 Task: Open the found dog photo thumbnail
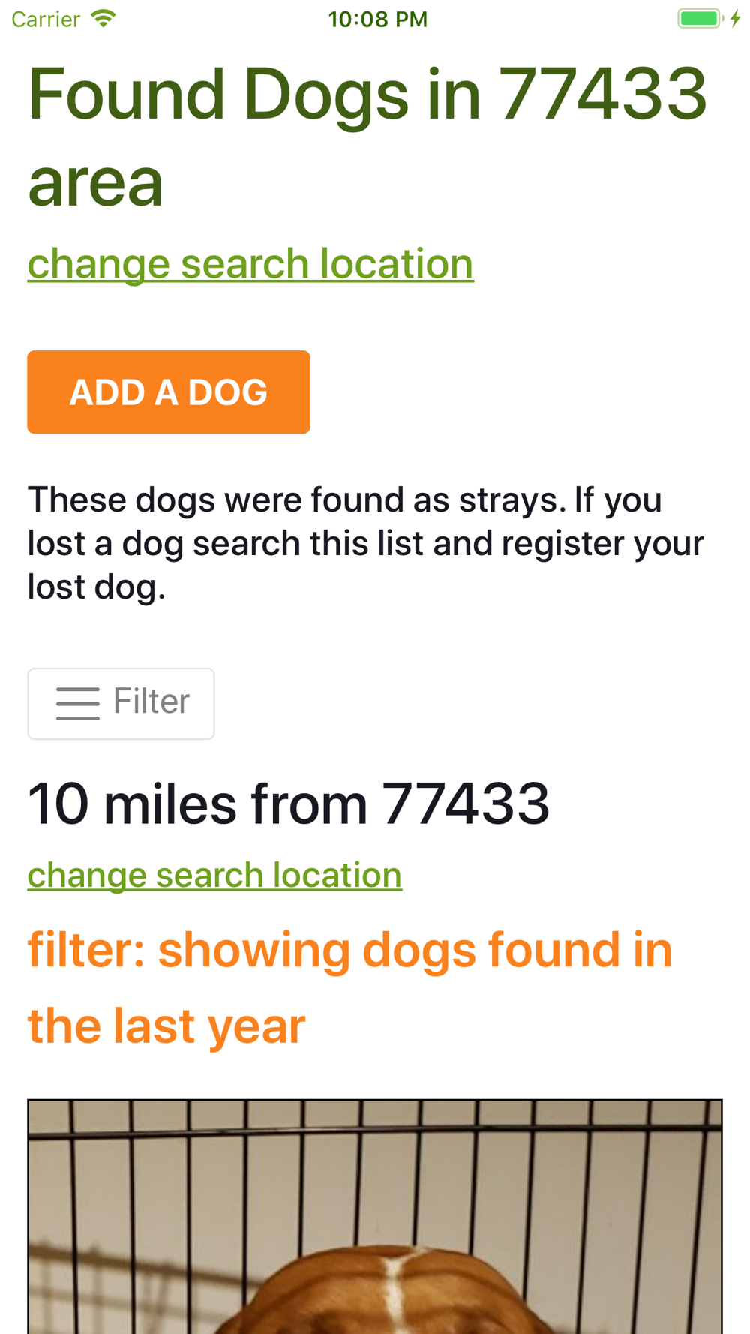[x=375, y=1216]
